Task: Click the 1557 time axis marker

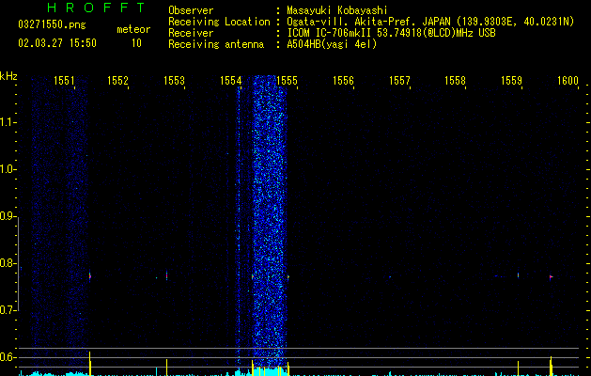Action: [x=399, y=80]
